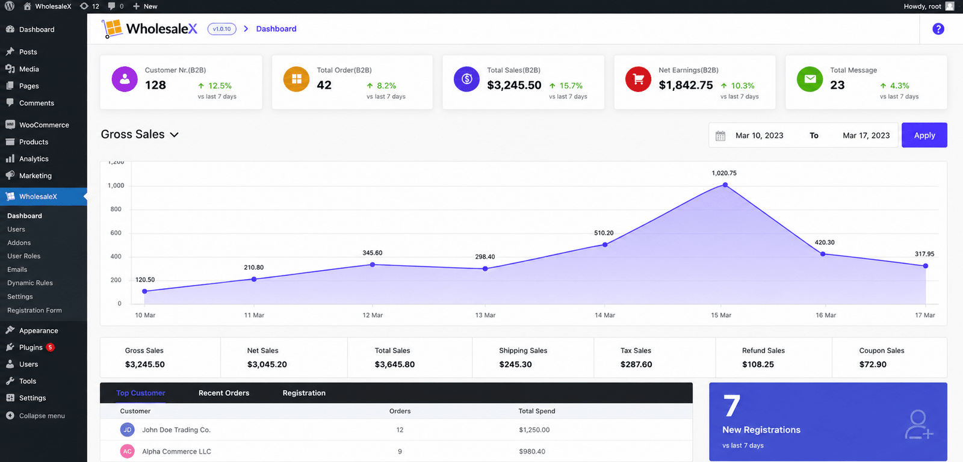
Task: Click the Shipping Sales value $245.30
Action: pyautogui.click(x=515, y=365)
